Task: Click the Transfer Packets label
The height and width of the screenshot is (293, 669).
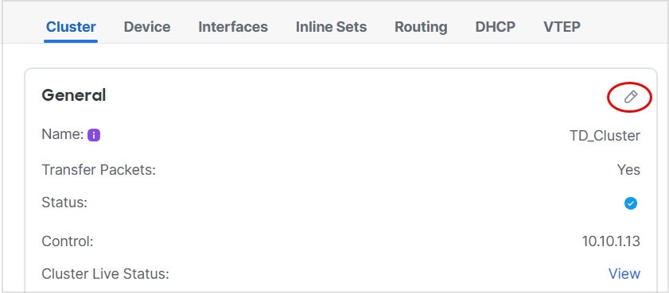Action: coord(99,170)
